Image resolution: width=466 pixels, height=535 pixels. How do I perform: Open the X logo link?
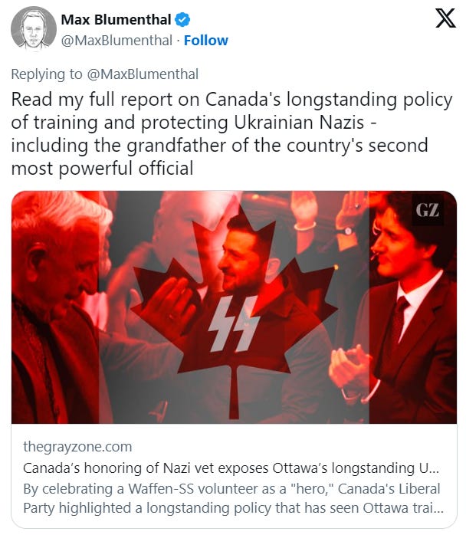tap(445, 18)
